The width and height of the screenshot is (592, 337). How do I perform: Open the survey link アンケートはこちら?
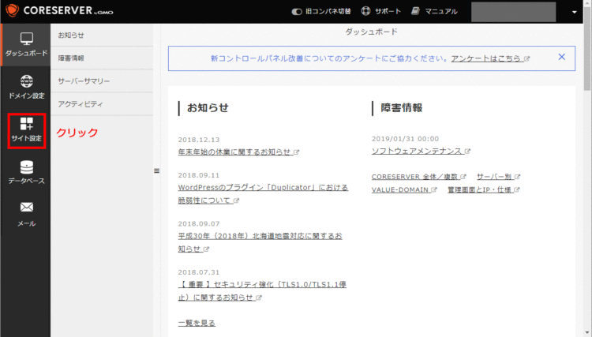click(x=486, y=58)
